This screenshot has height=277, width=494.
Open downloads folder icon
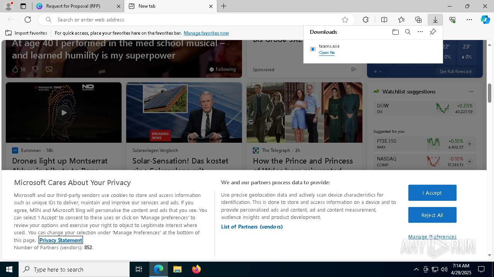coord(395,32)
